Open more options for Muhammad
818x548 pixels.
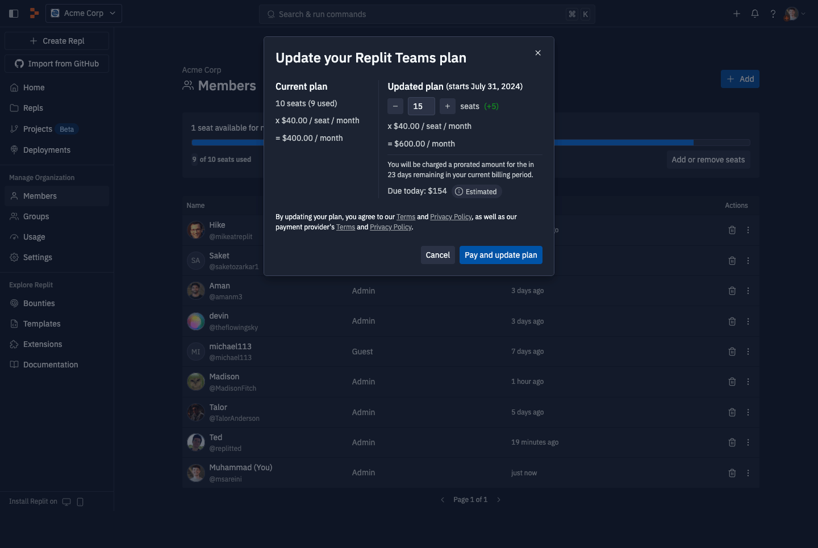748,473
